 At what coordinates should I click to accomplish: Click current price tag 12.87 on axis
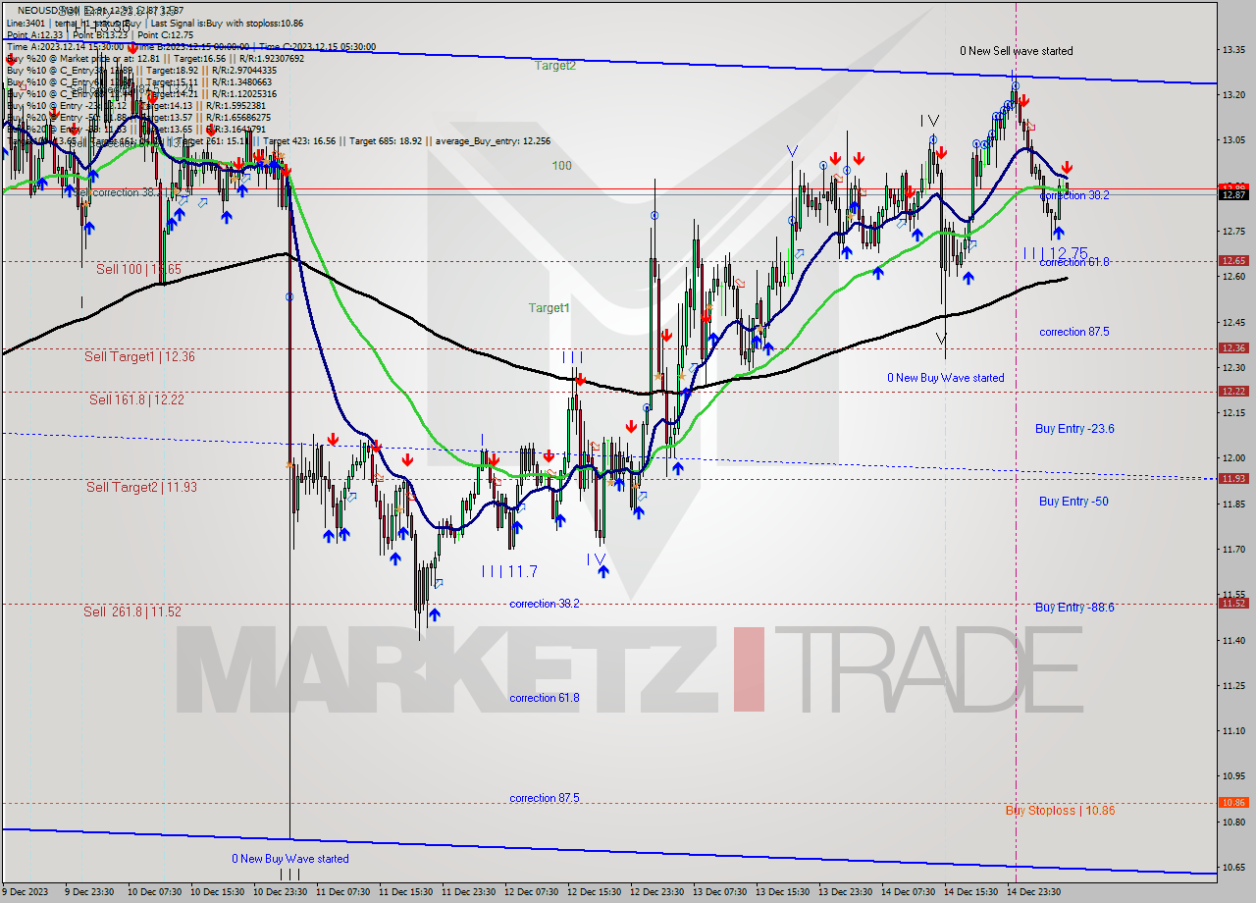coord(1232,195)
